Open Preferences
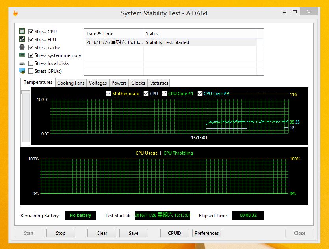This screenshot has width=329, height=249. [206, 233]
